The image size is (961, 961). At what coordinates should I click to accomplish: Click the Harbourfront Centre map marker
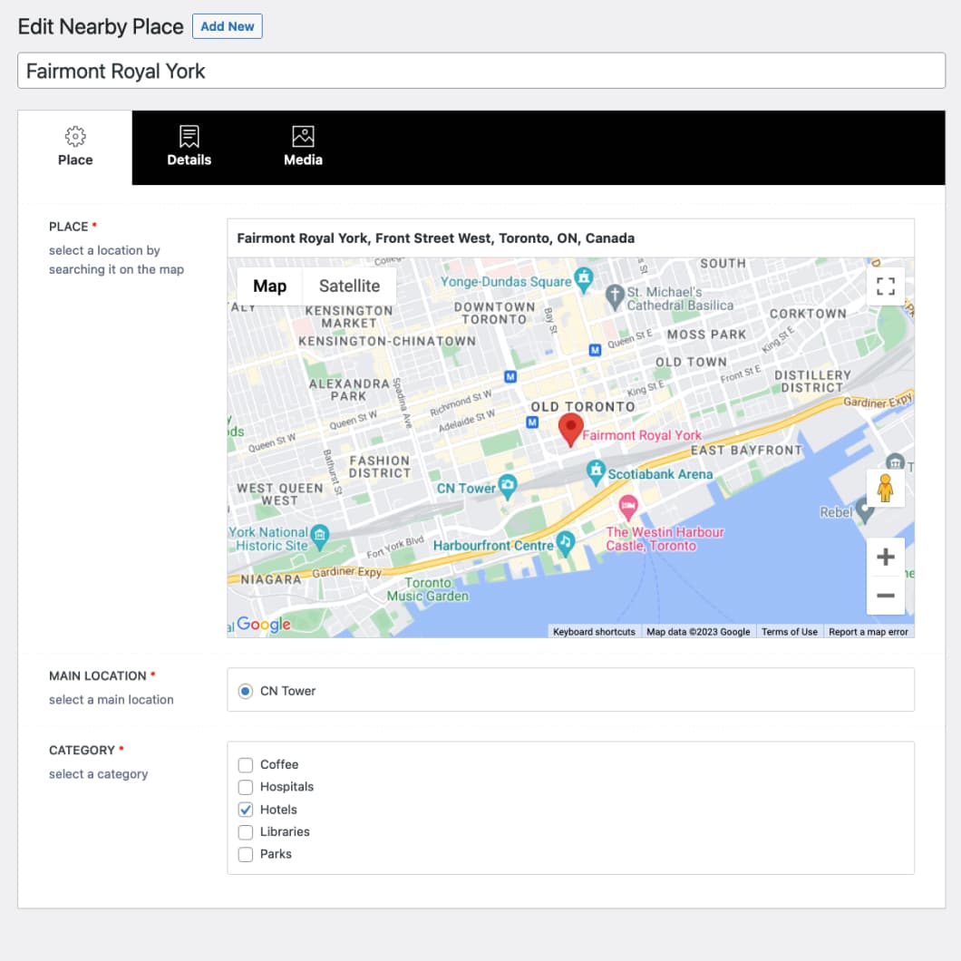(566, 543)
